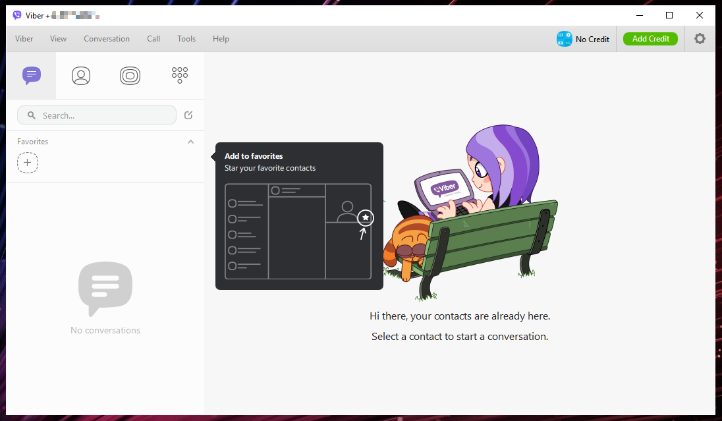Click the Viber Out credit icon
Image resolution: width=722 pixels, height=421 pixels.
pos(564,39)
